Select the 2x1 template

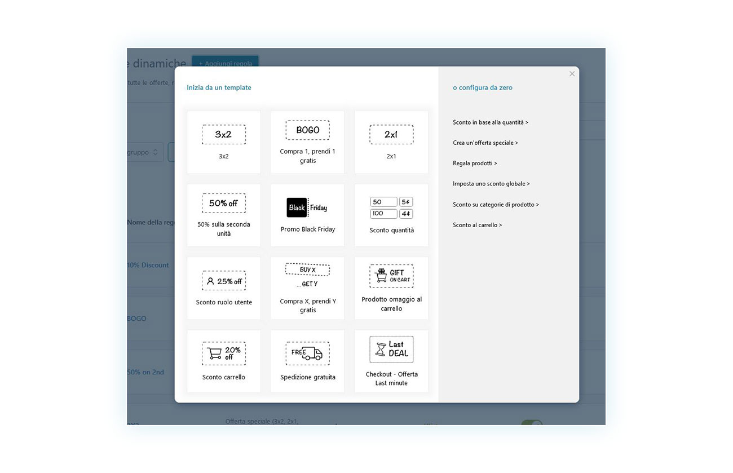(391, 142)
